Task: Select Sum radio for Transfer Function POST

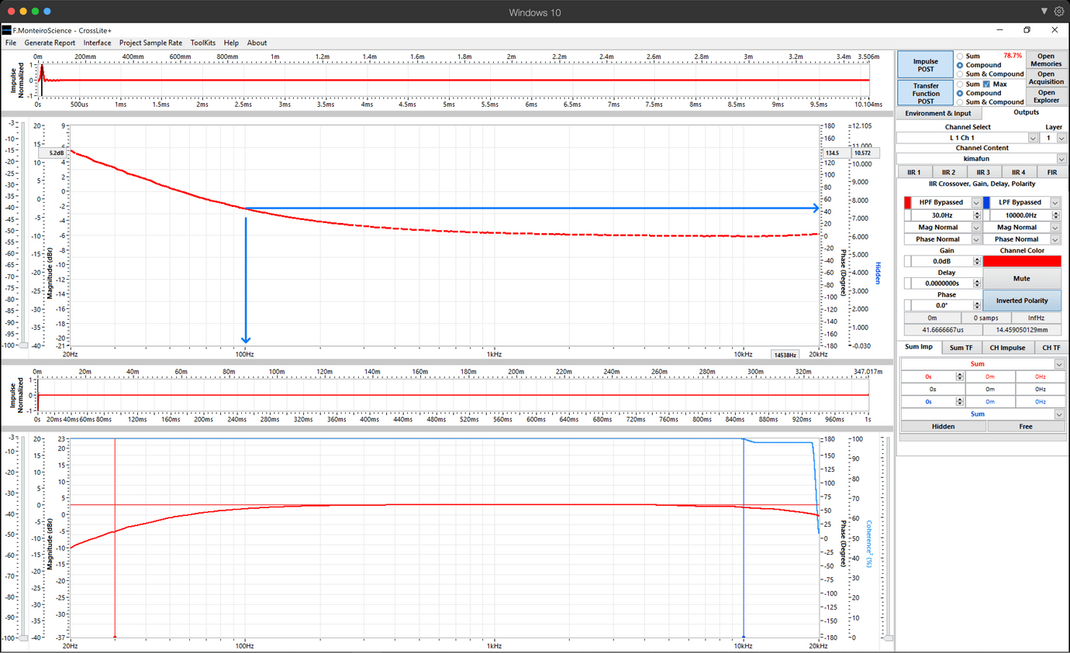Action: click(x=960, y=84)
